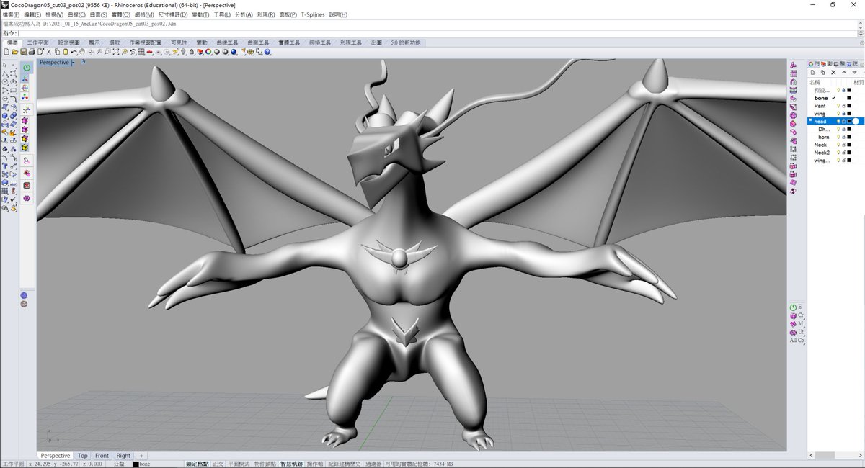Click the Help question mark icon
The image size is (865, 468).
coord(268,52)
